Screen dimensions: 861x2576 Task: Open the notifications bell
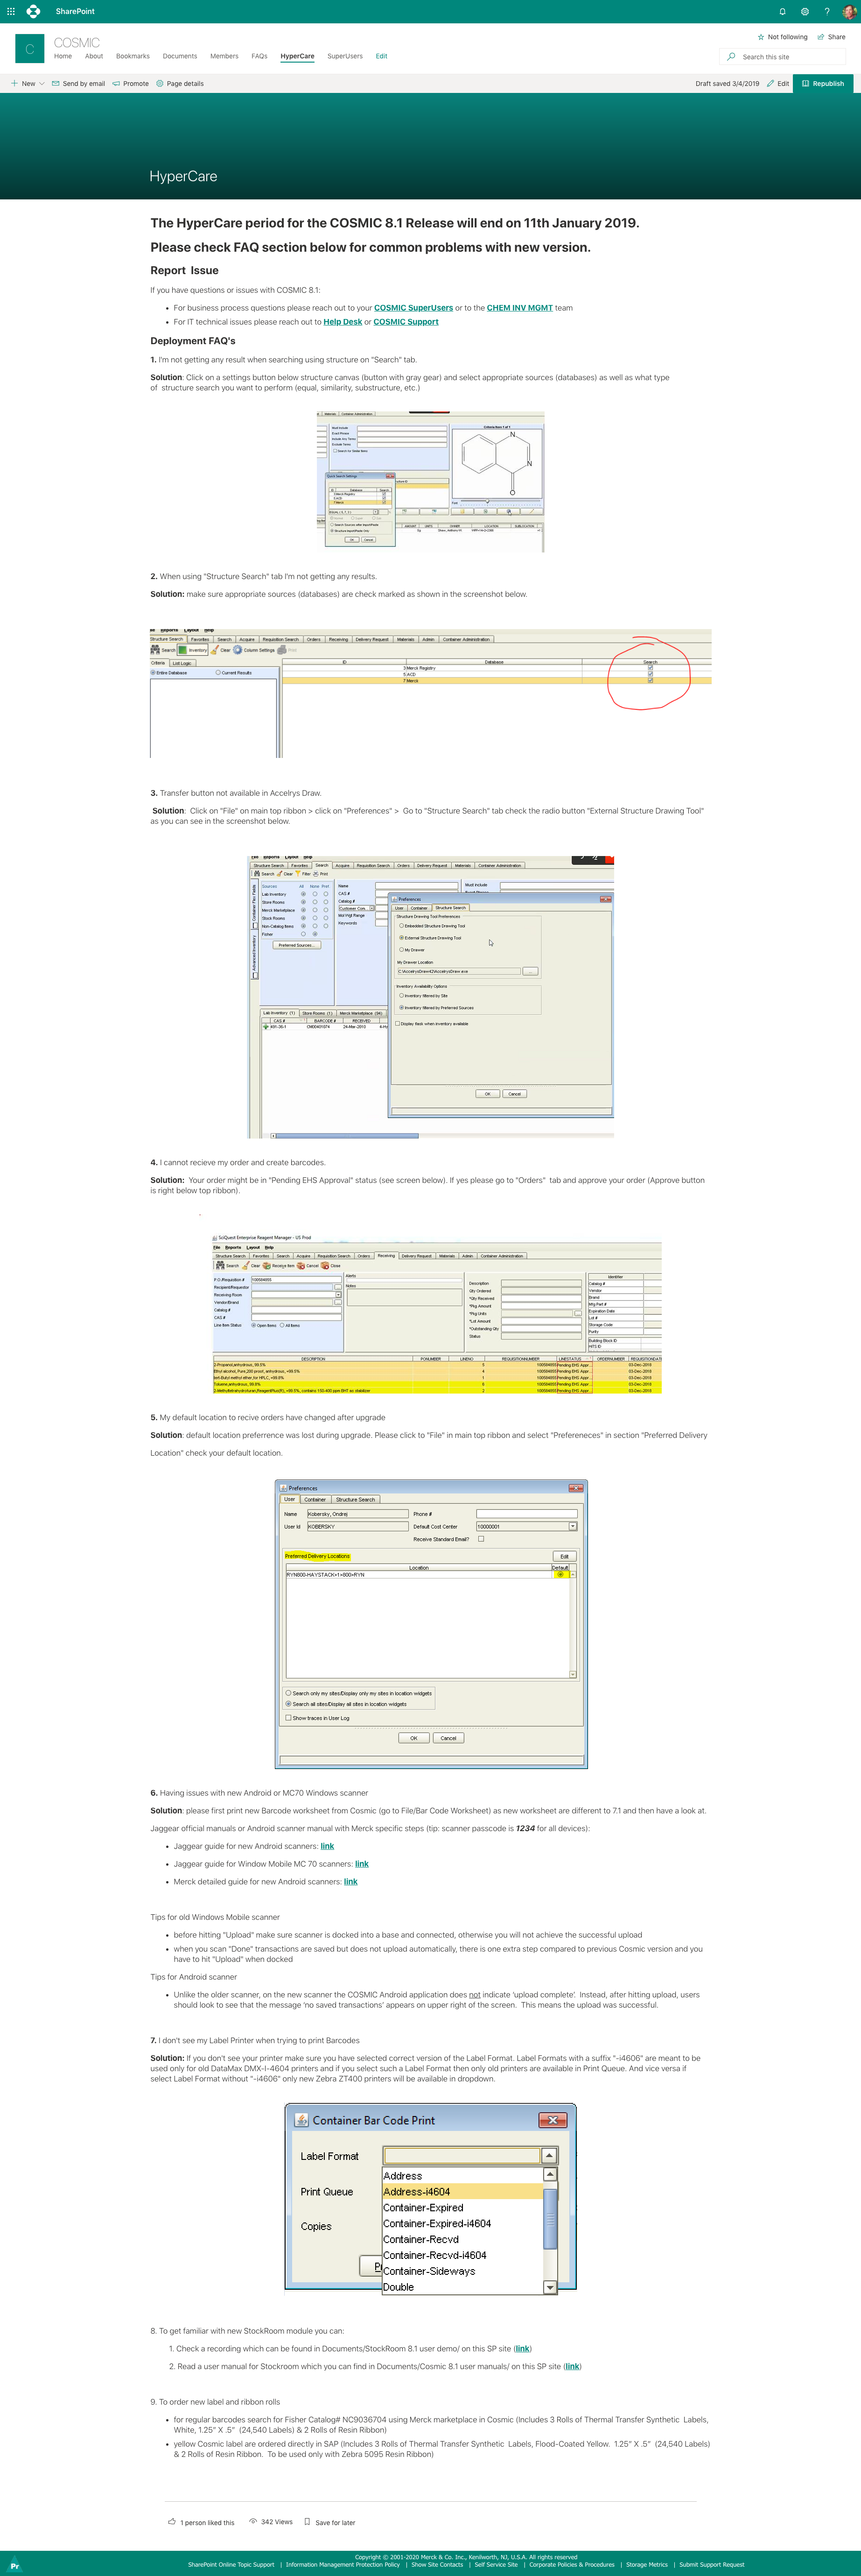[782, 11]
